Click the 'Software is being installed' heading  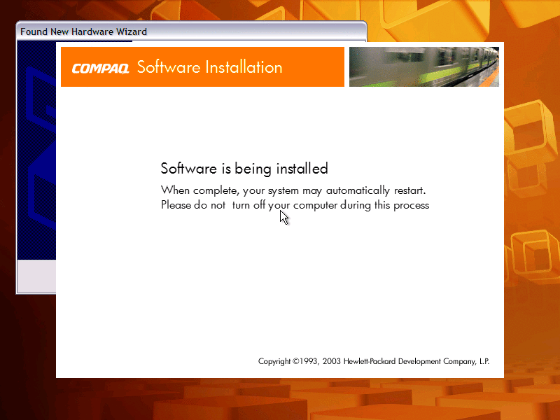[x=244, y=169]
